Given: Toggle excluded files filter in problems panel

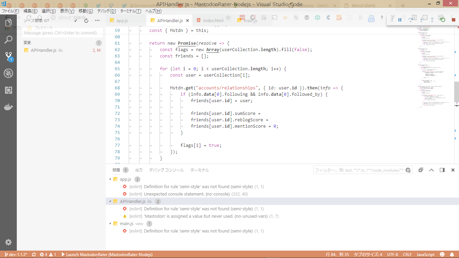Looking at the screenshot, I should [x=408, y=170].
